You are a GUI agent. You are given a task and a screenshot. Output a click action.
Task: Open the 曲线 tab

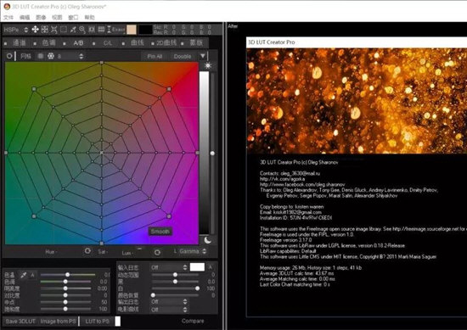[x=138, y=43]
